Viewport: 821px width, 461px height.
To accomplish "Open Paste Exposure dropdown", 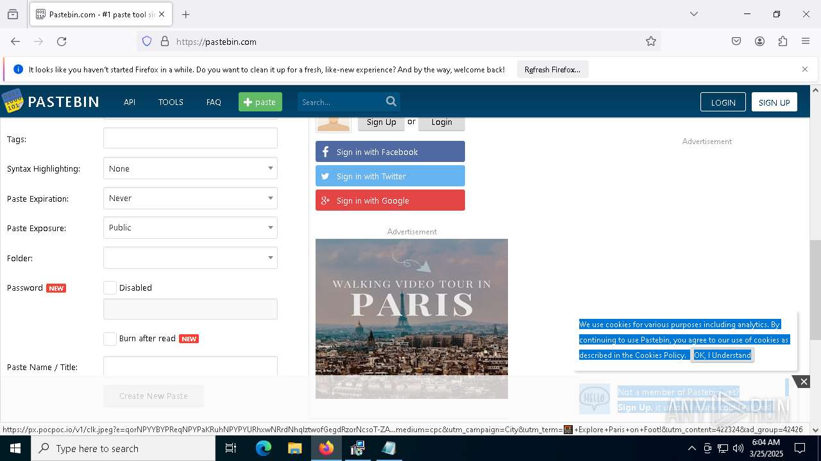I will click(190, 227).
